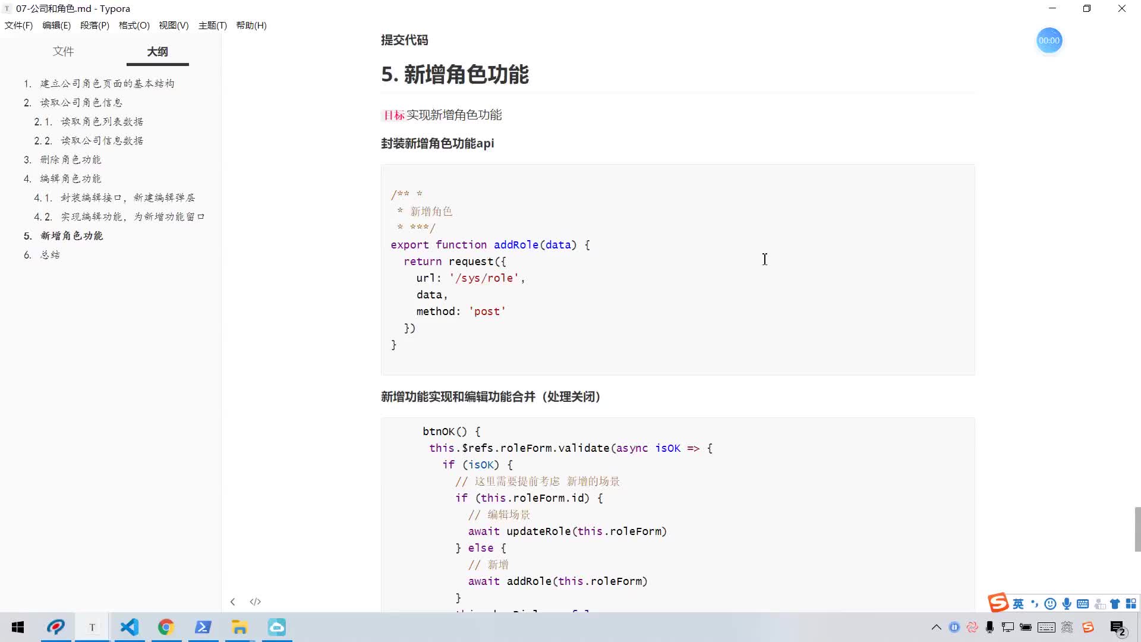The width and height of the screenshot is (1141, 642).
Task: Open the network tray icon
Action: coord(1008,627)
